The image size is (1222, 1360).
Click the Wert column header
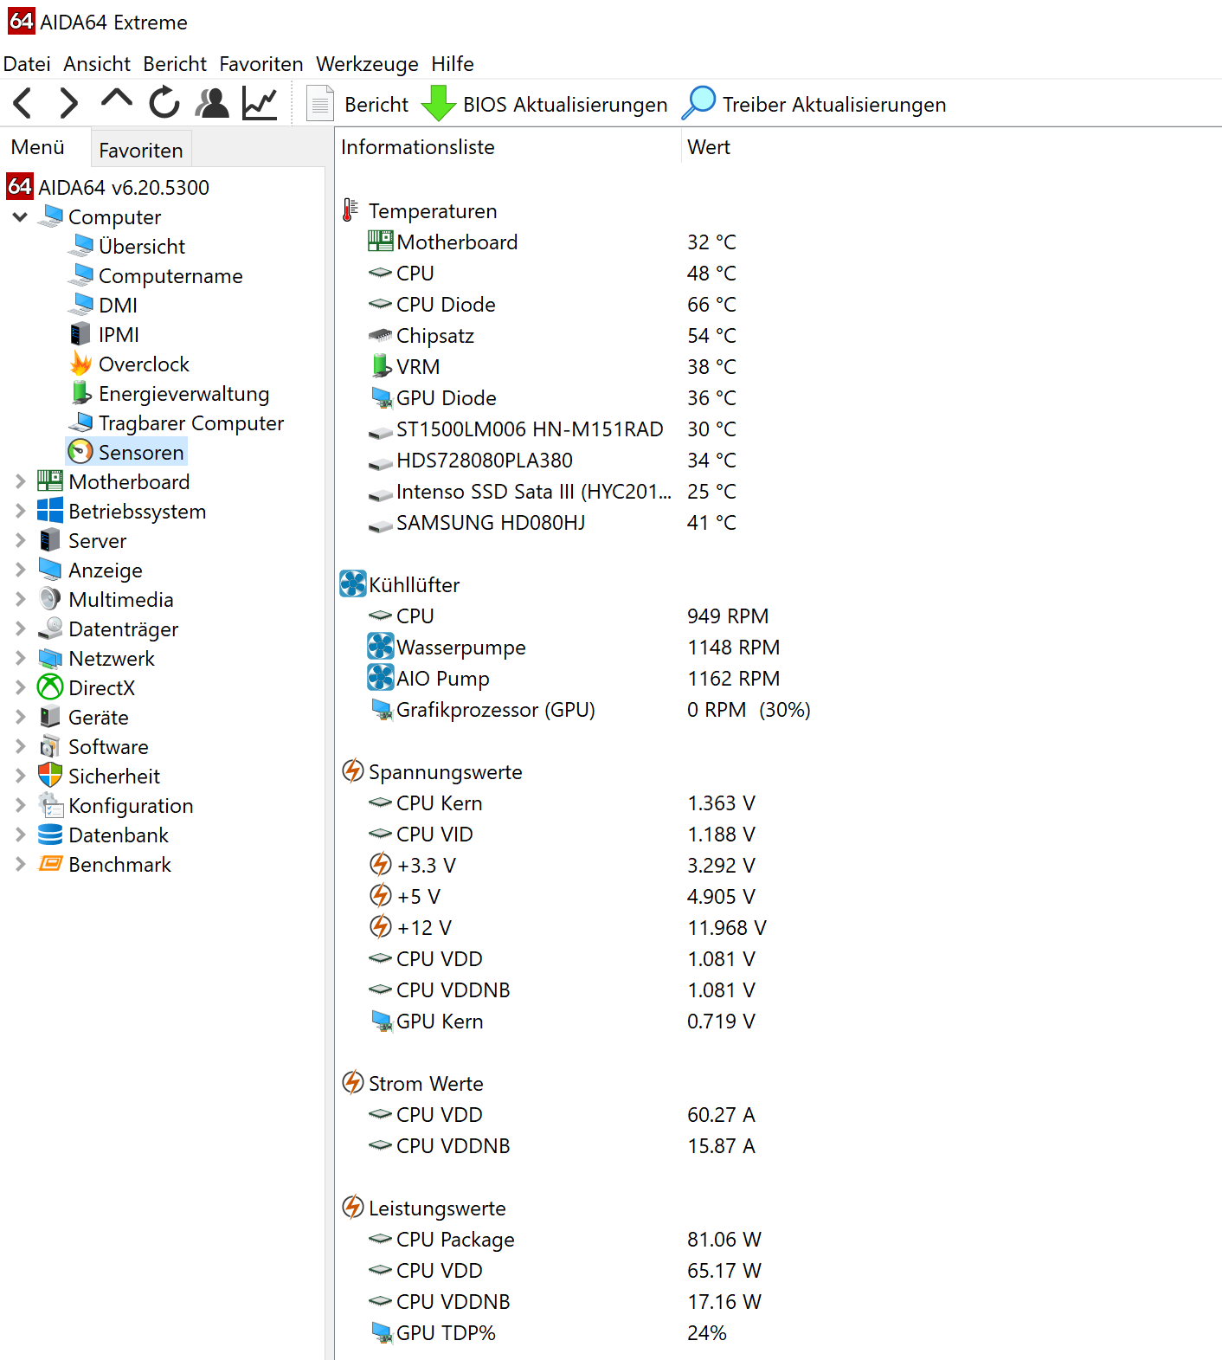pos(709,147)
